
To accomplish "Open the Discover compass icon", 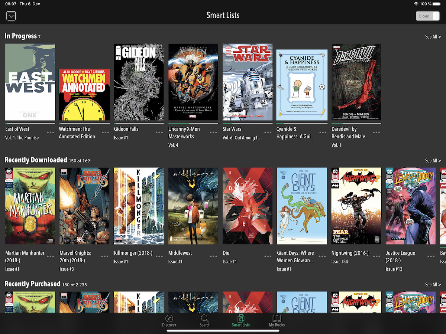I will [169, 318].
